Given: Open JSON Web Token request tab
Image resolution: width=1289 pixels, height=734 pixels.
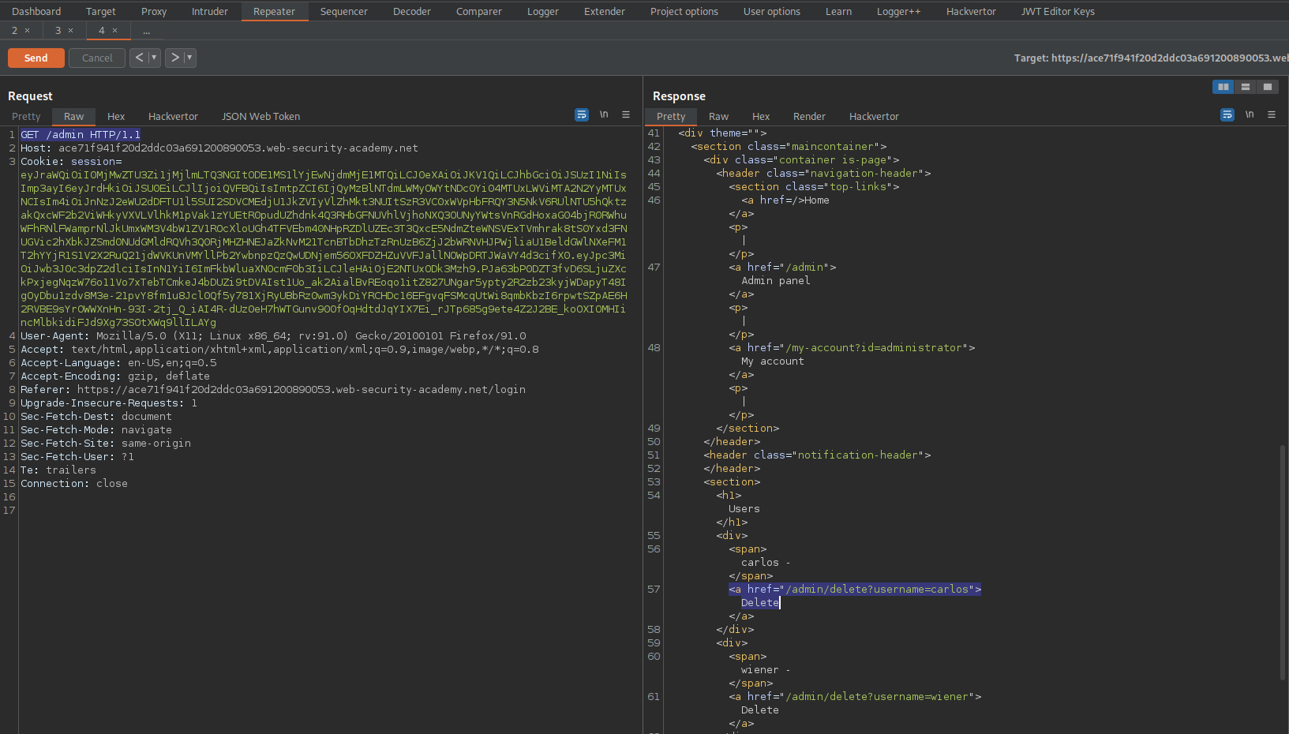Looking at the screenshot, I should pyautogui.click(x=260, y=116).
